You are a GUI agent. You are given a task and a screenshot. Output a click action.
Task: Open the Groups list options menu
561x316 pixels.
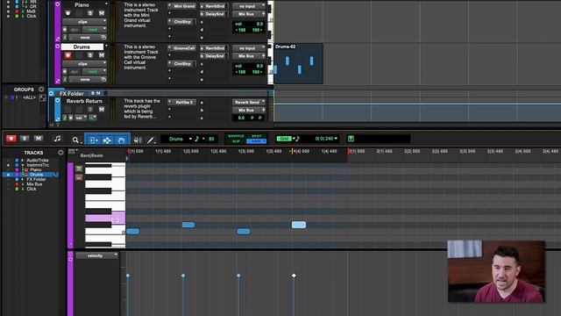click(x=41, y=90)
